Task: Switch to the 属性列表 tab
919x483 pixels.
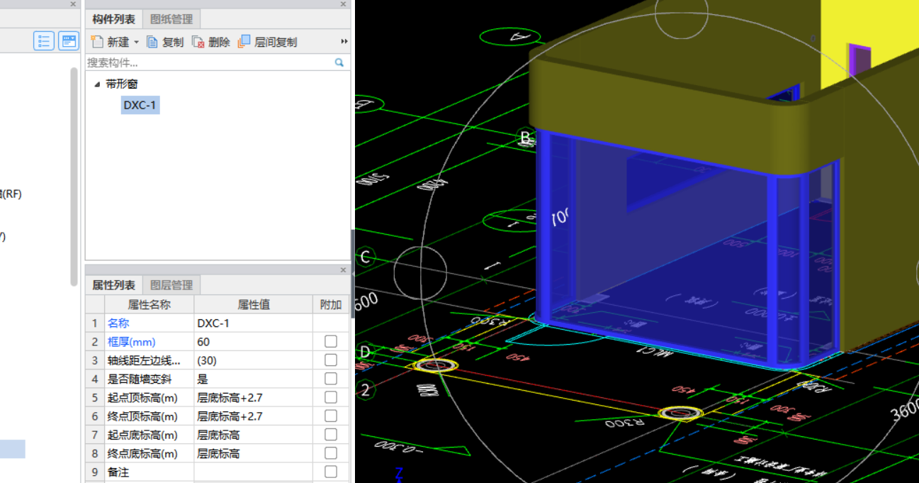Action: click(x=113, y=285)
